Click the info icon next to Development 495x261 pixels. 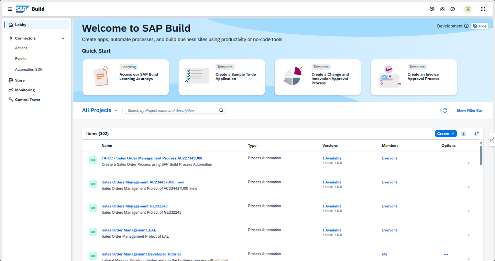(466, 26)
